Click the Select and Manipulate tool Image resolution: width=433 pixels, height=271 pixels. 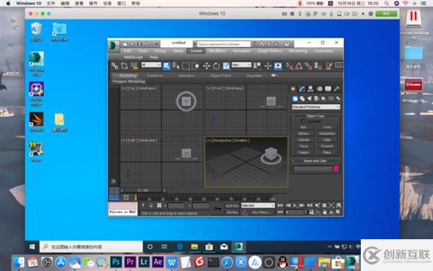[x=268, y=66]
